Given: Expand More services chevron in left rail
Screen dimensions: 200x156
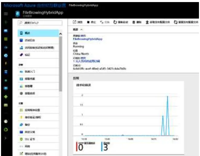Looking at the screenshot, I should pyautogui.click(x=6, y=138).
